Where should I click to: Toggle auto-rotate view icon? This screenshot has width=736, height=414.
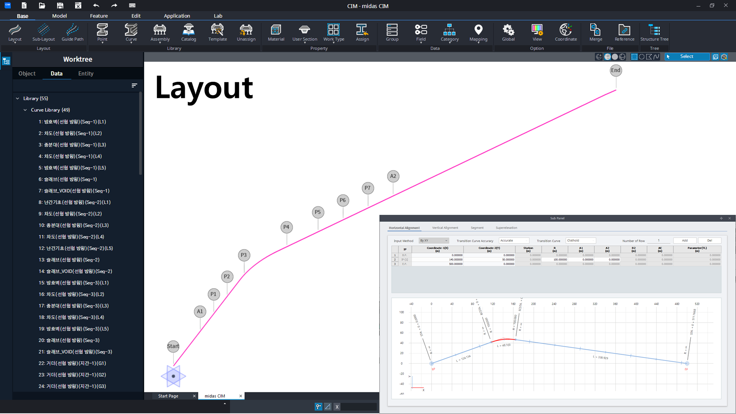click(x=599, y=57)
